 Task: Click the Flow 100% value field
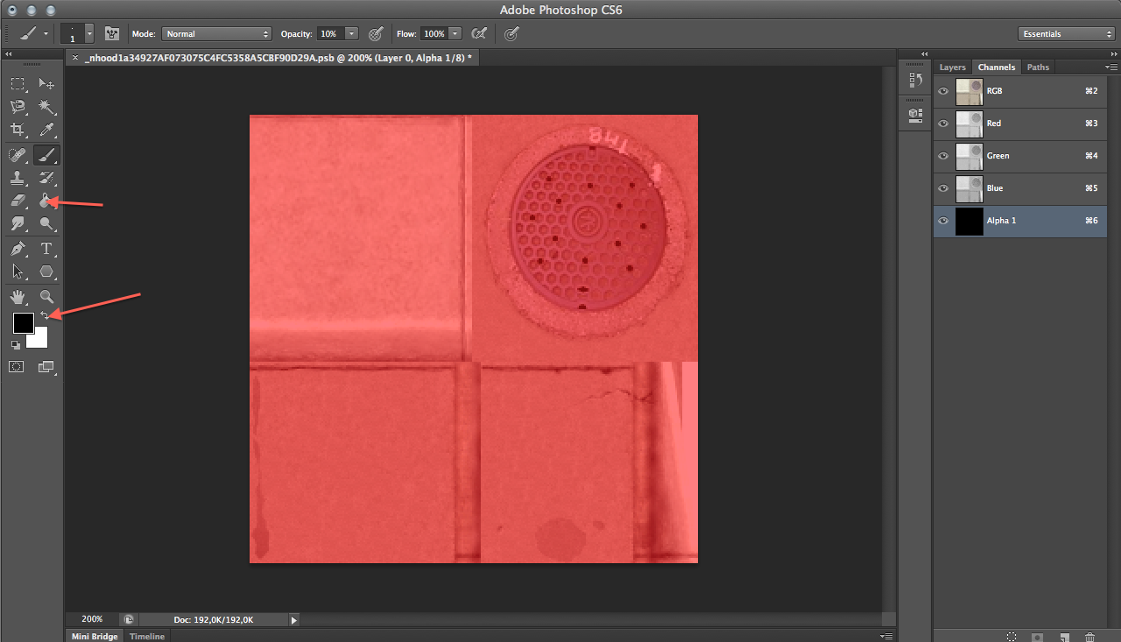(434, 33)
